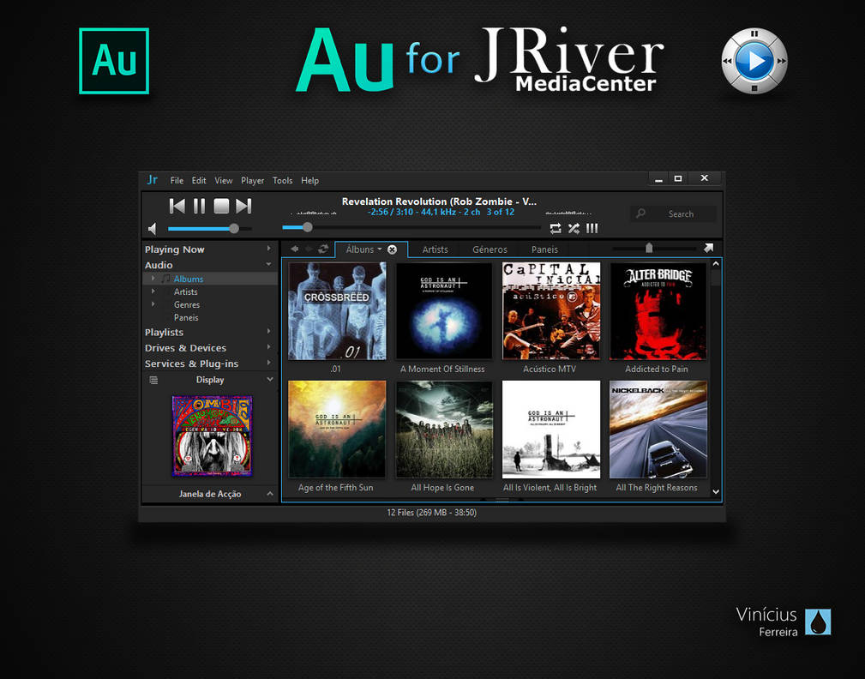Select the Pause playback icon

[x=199, y=206]
